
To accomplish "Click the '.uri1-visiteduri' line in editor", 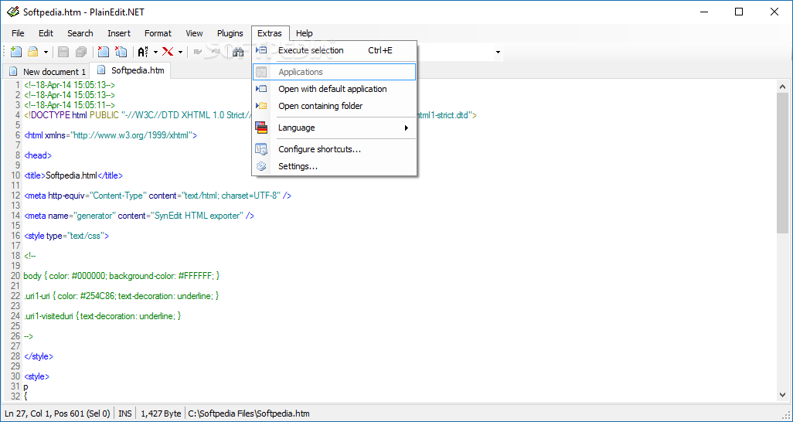I will [x=102, y=316].
